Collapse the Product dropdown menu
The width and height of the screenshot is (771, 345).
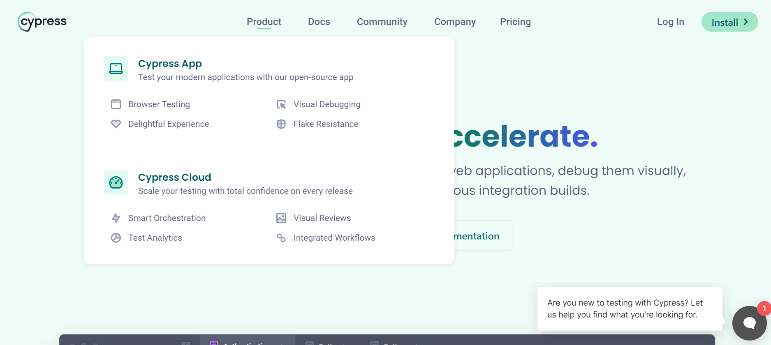coord(264,22)
